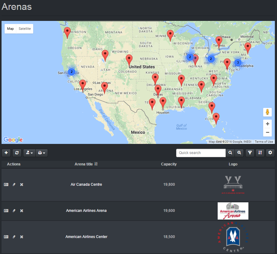Click the magnifier search button

(x=230, y=153)
